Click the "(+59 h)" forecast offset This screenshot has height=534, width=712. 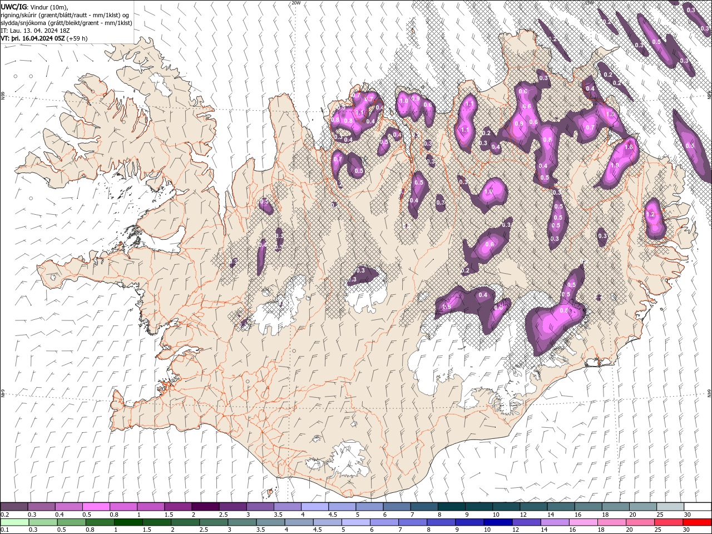[77, 38]
